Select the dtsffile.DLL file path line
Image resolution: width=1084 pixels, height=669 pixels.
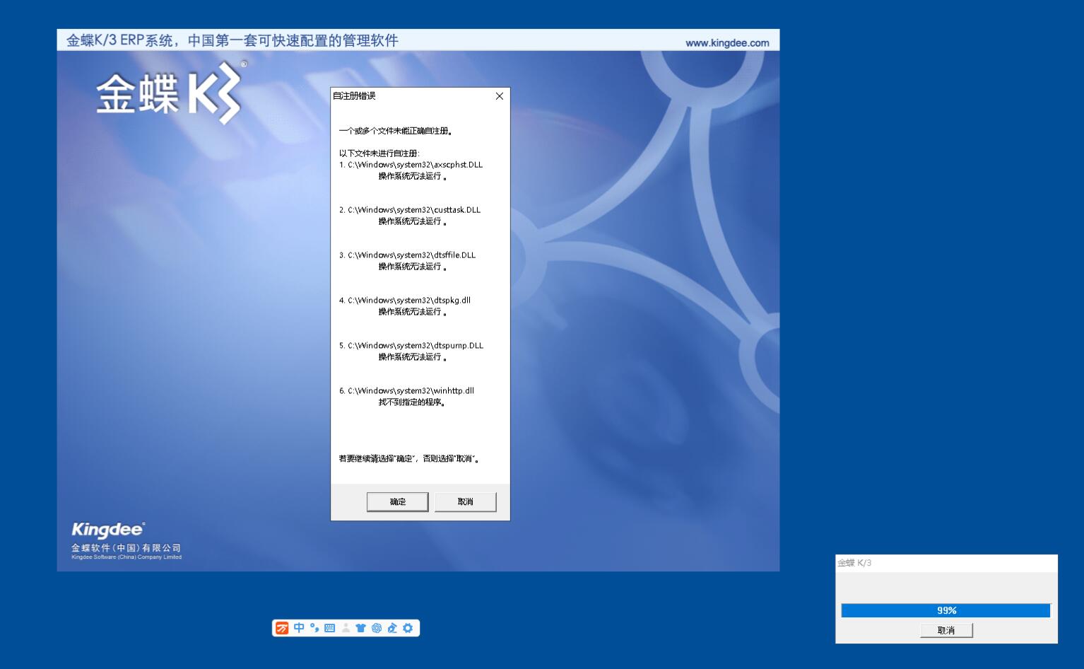point(408,255)
